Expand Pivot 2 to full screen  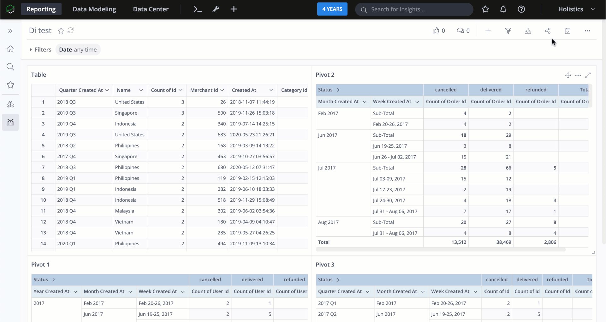pos(588,75)
